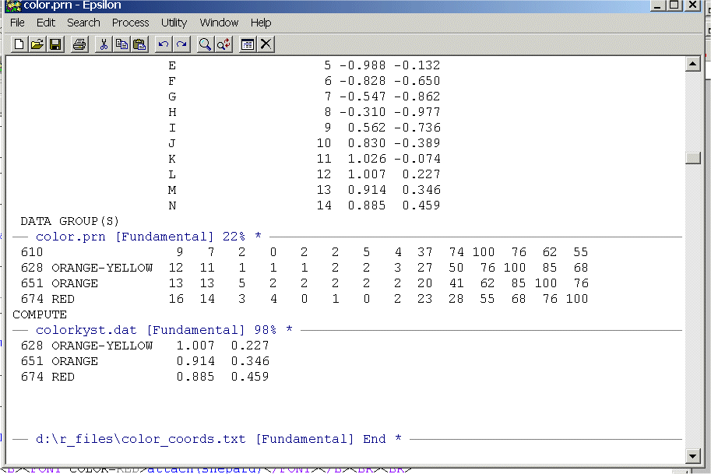Image resolution: width=711 pixels, height=474 pixels.
Task: Cut selection with the scissors icon
Action: click(104, 44)
